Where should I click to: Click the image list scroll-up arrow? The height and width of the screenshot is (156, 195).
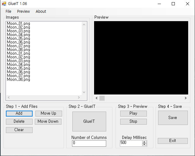84,25
